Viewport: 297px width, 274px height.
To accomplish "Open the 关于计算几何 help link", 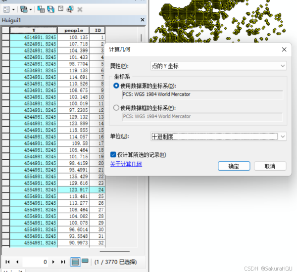I will click(126, 164).
